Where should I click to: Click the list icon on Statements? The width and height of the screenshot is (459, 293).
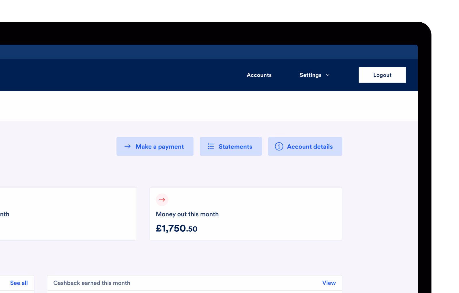point(211,146)
